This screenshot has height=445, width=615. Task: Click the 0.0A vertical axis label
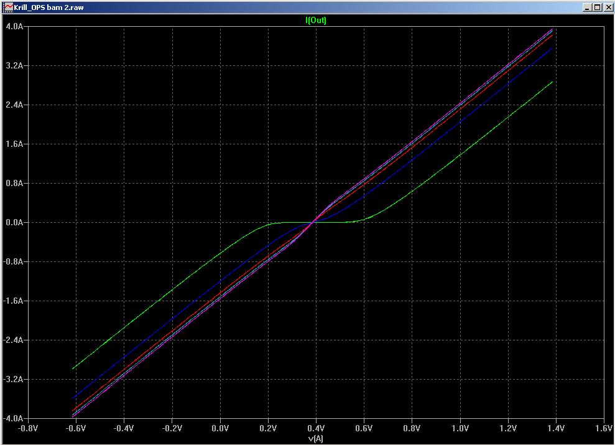(x=14, y=223)
